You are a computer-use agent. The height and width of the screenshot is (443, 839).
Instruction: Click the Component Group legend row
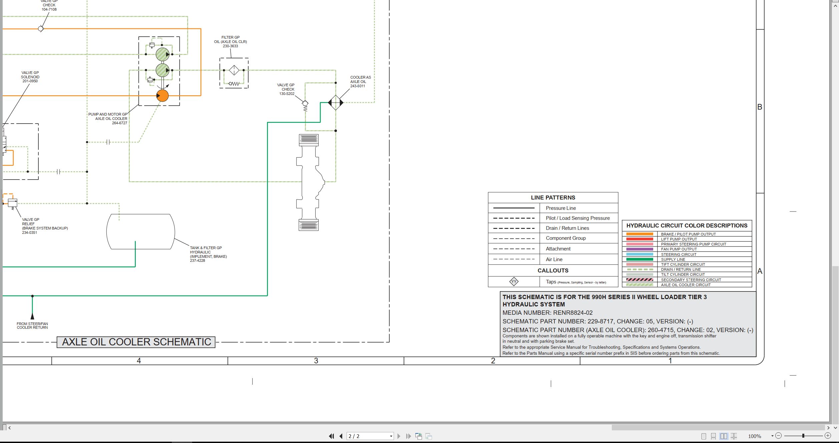pyautogui.click(x=553, y=238)
